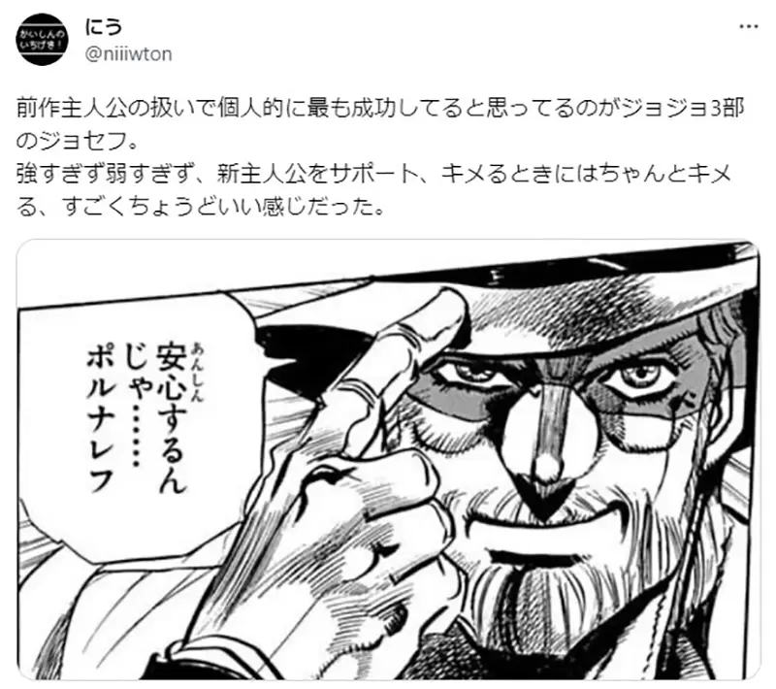
Task: Click the tweet line のジョセフ。
Action: (77, 142)
